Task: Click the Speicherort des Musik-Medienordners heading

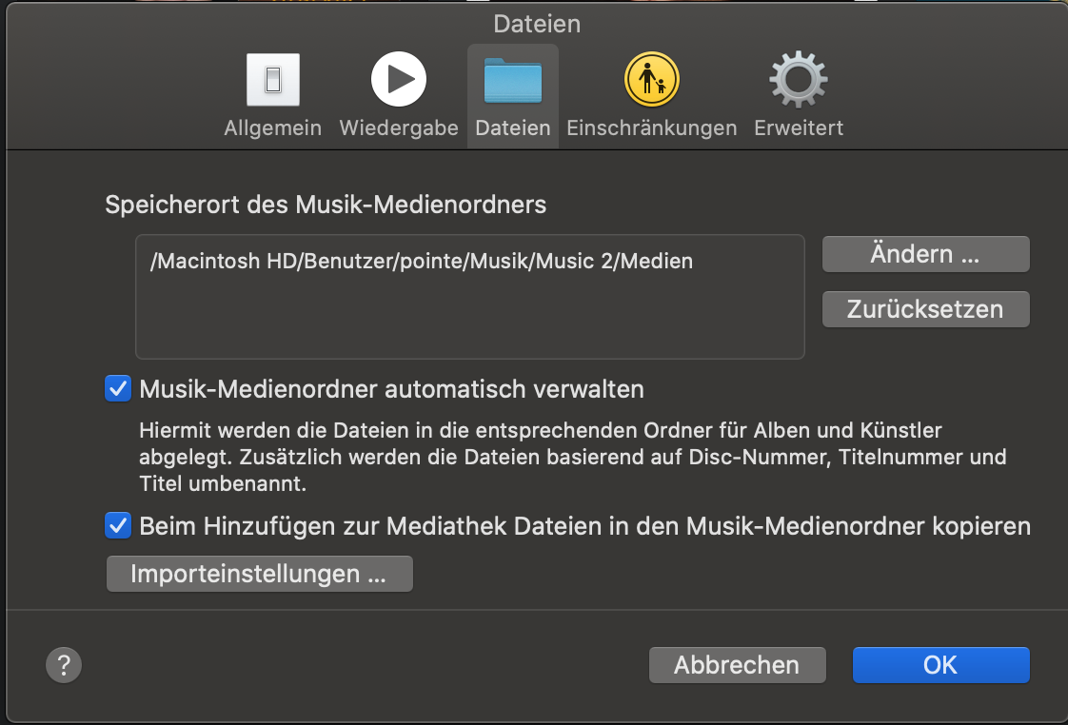Action: (x=326, y=205)
